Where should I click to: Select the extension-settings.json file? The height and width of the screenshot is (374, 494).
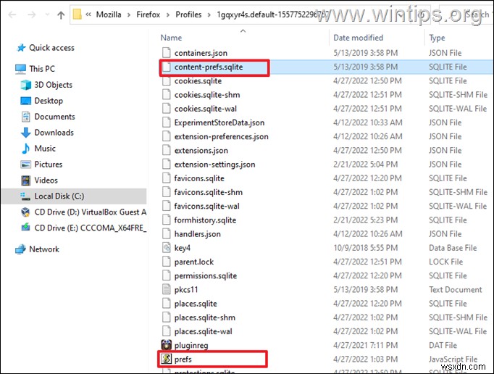pyautogui.click(x=214, y=165)
